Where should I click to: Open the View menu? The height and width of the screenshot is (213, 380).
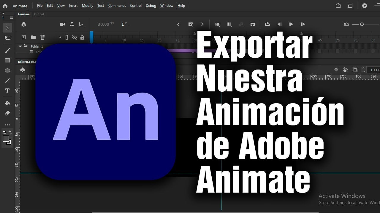point(61,6)
